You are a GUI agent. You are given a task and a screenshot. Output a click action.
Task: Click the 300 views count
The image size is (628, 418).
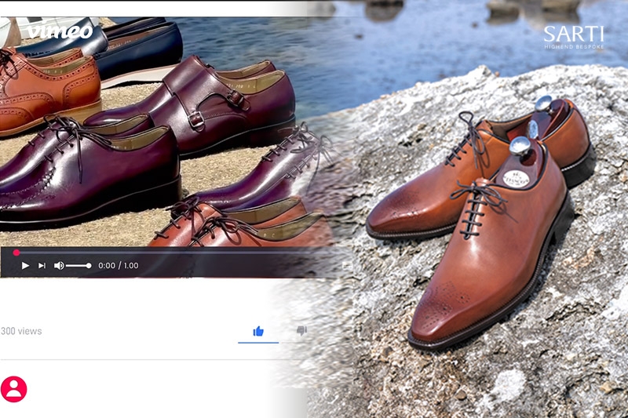21,331
